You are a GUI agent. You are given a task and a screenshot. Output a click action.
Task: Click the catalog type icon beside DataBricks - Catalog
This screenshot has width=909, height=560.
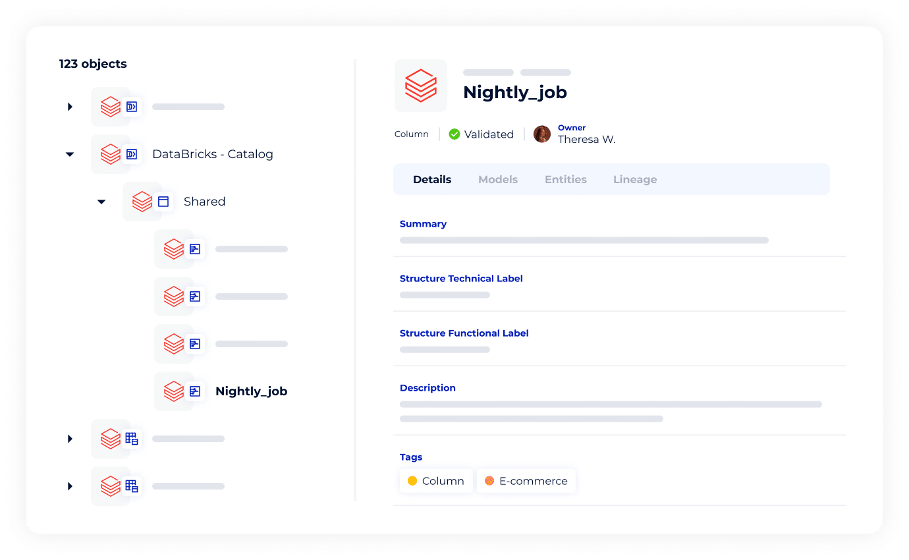click(x=132, y=154)
